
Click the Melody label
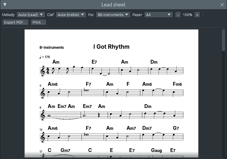8,15
